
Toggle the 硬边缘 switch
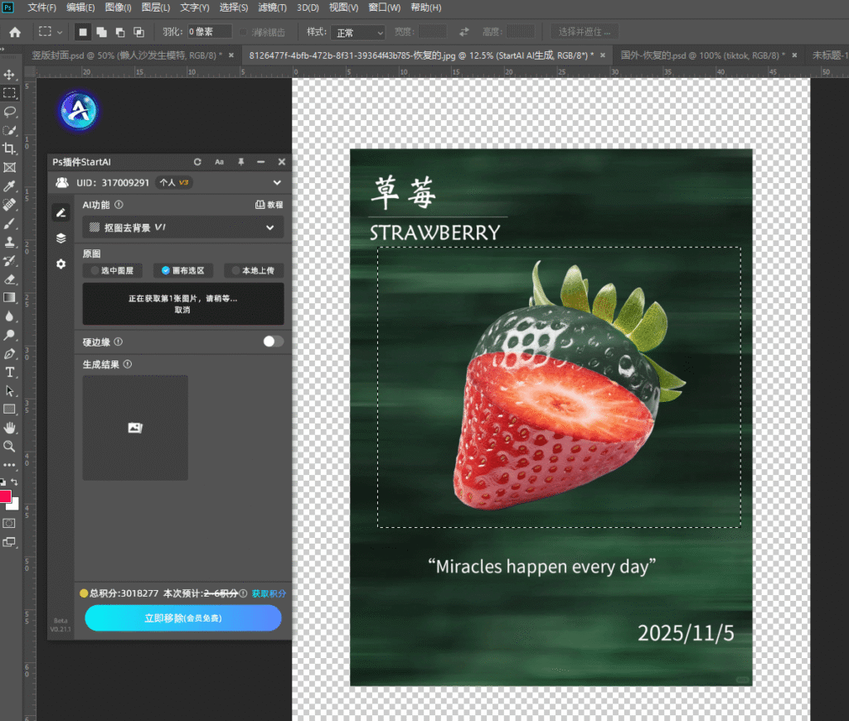[273, 341]
